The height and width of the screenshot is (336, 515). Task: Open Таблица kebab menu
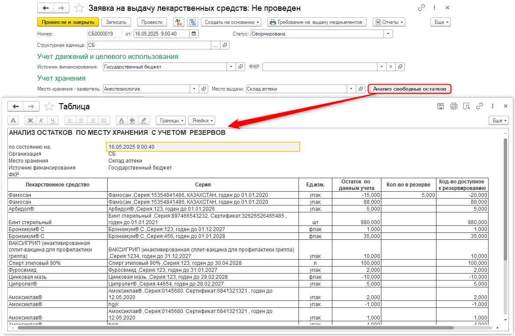coord(492,106)
